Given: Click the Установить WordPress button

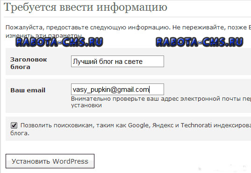Looking at the screenshot, I should click(50, 161).
